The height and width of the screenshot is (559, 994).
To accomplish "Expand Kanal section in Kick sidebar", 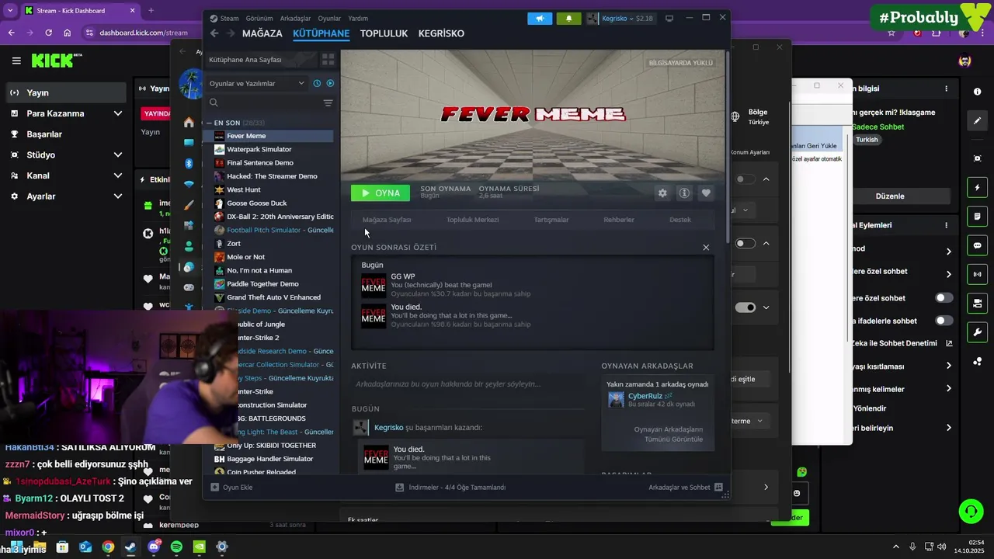I will (x=117, y=175).
